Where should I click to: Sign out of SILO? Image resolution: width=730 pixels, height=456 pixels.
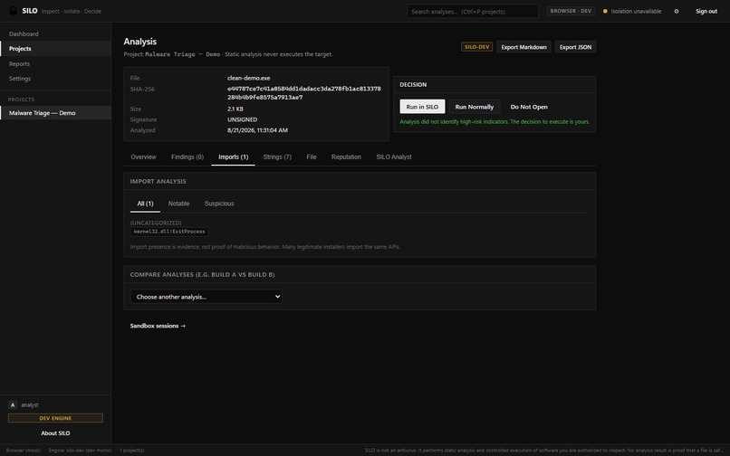[706, 11]
